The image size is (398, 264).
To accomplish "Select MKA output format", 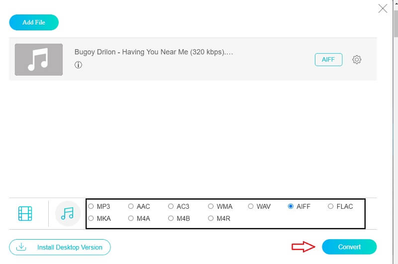I will coord(91,218).
